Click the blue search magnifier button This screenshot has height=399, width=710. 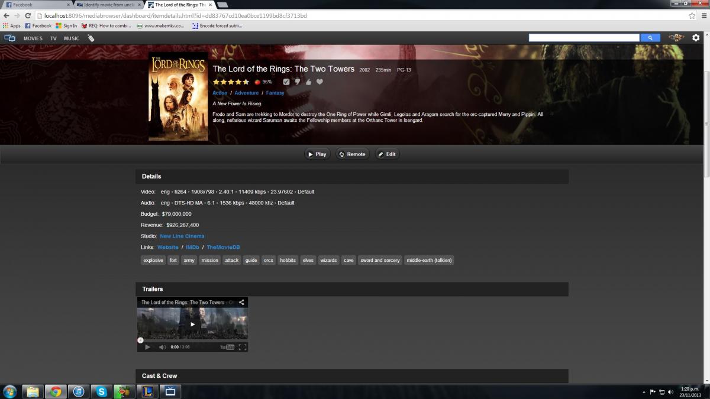click(650, 38)
